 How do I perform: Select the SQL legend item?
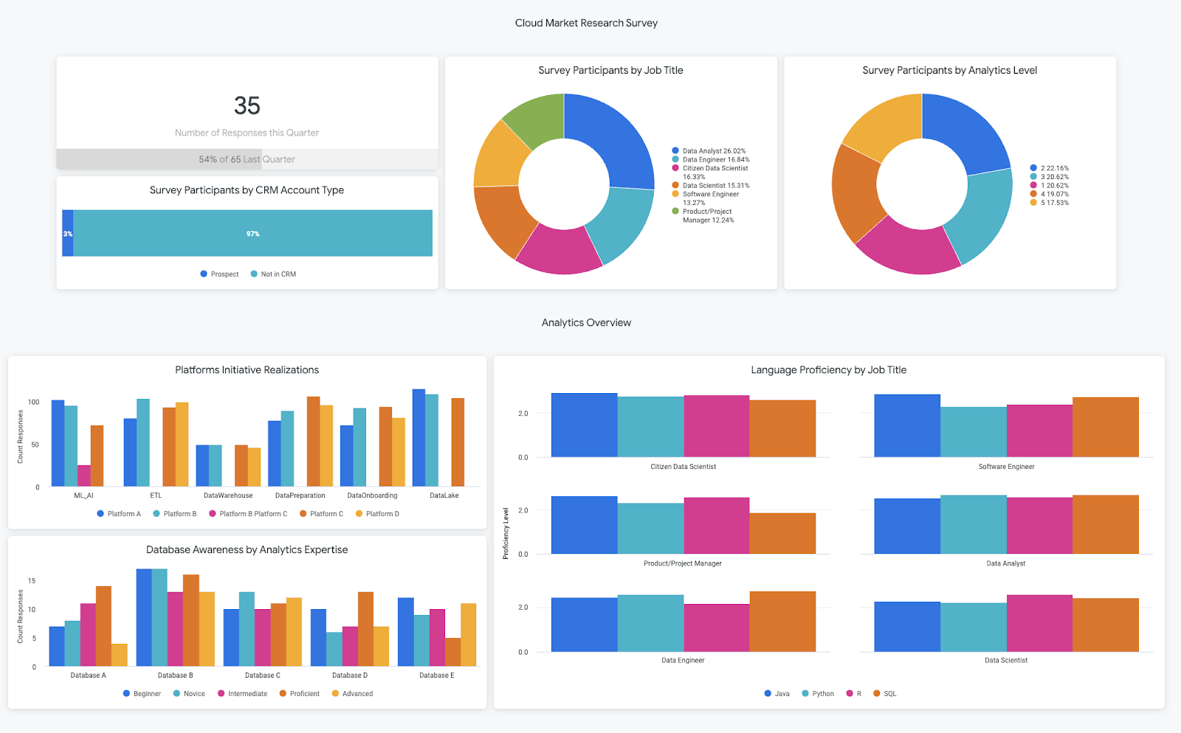(885, 694)
